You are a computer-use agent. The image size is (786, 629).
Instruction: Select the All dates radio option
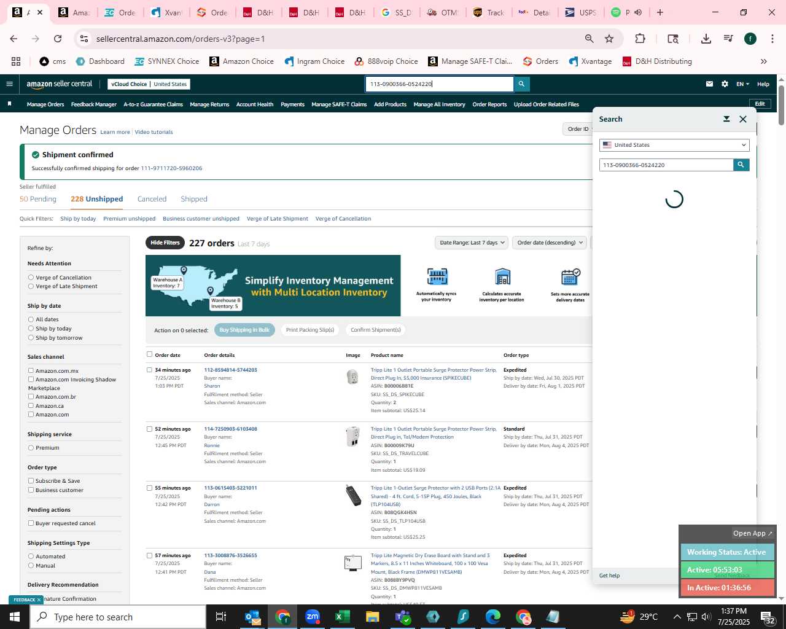pos(31,319)
